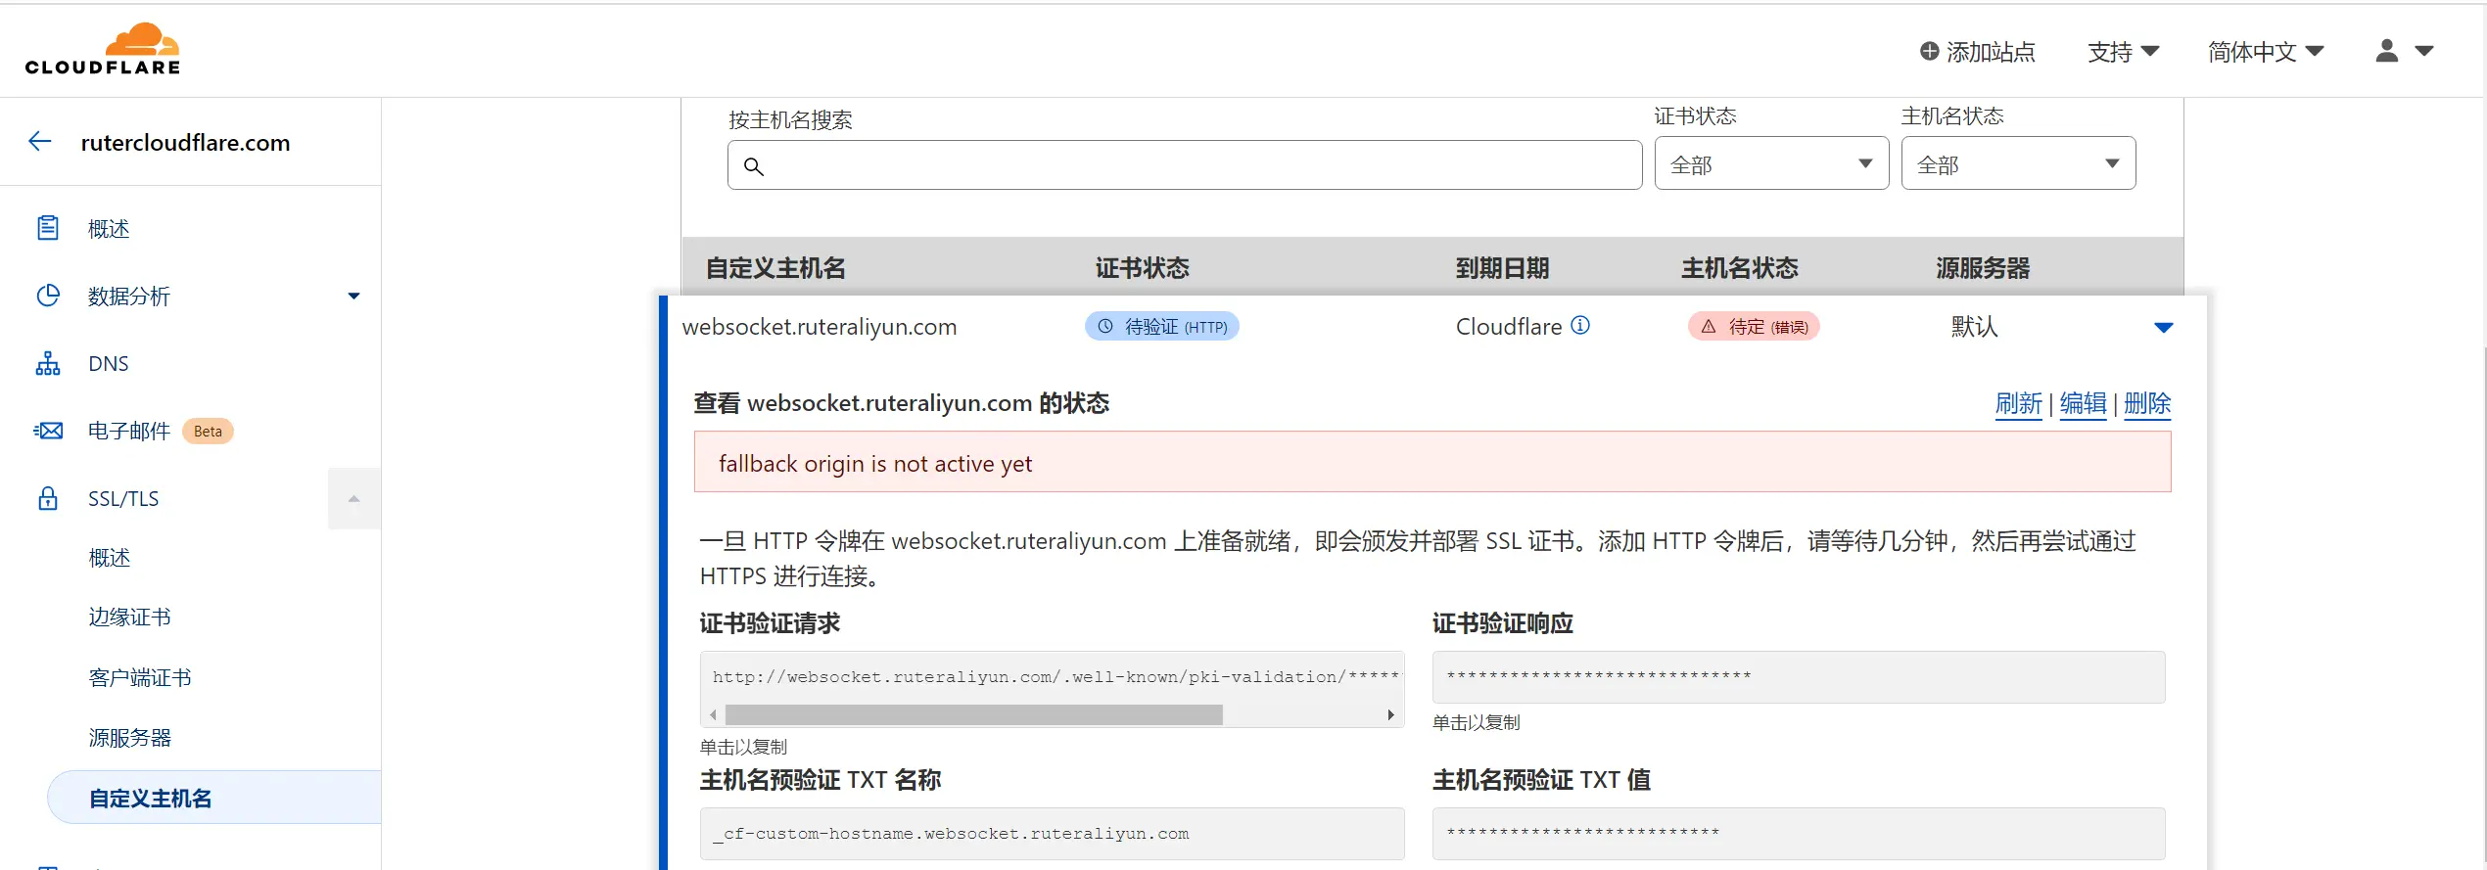Collapse the SSL/TLS sidebar section

tap(353, 499)
